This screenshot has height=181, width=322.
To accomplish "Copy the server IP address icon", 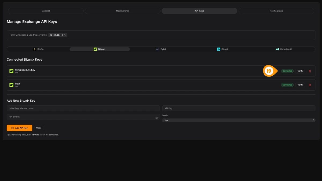I will tap(65, 35).
